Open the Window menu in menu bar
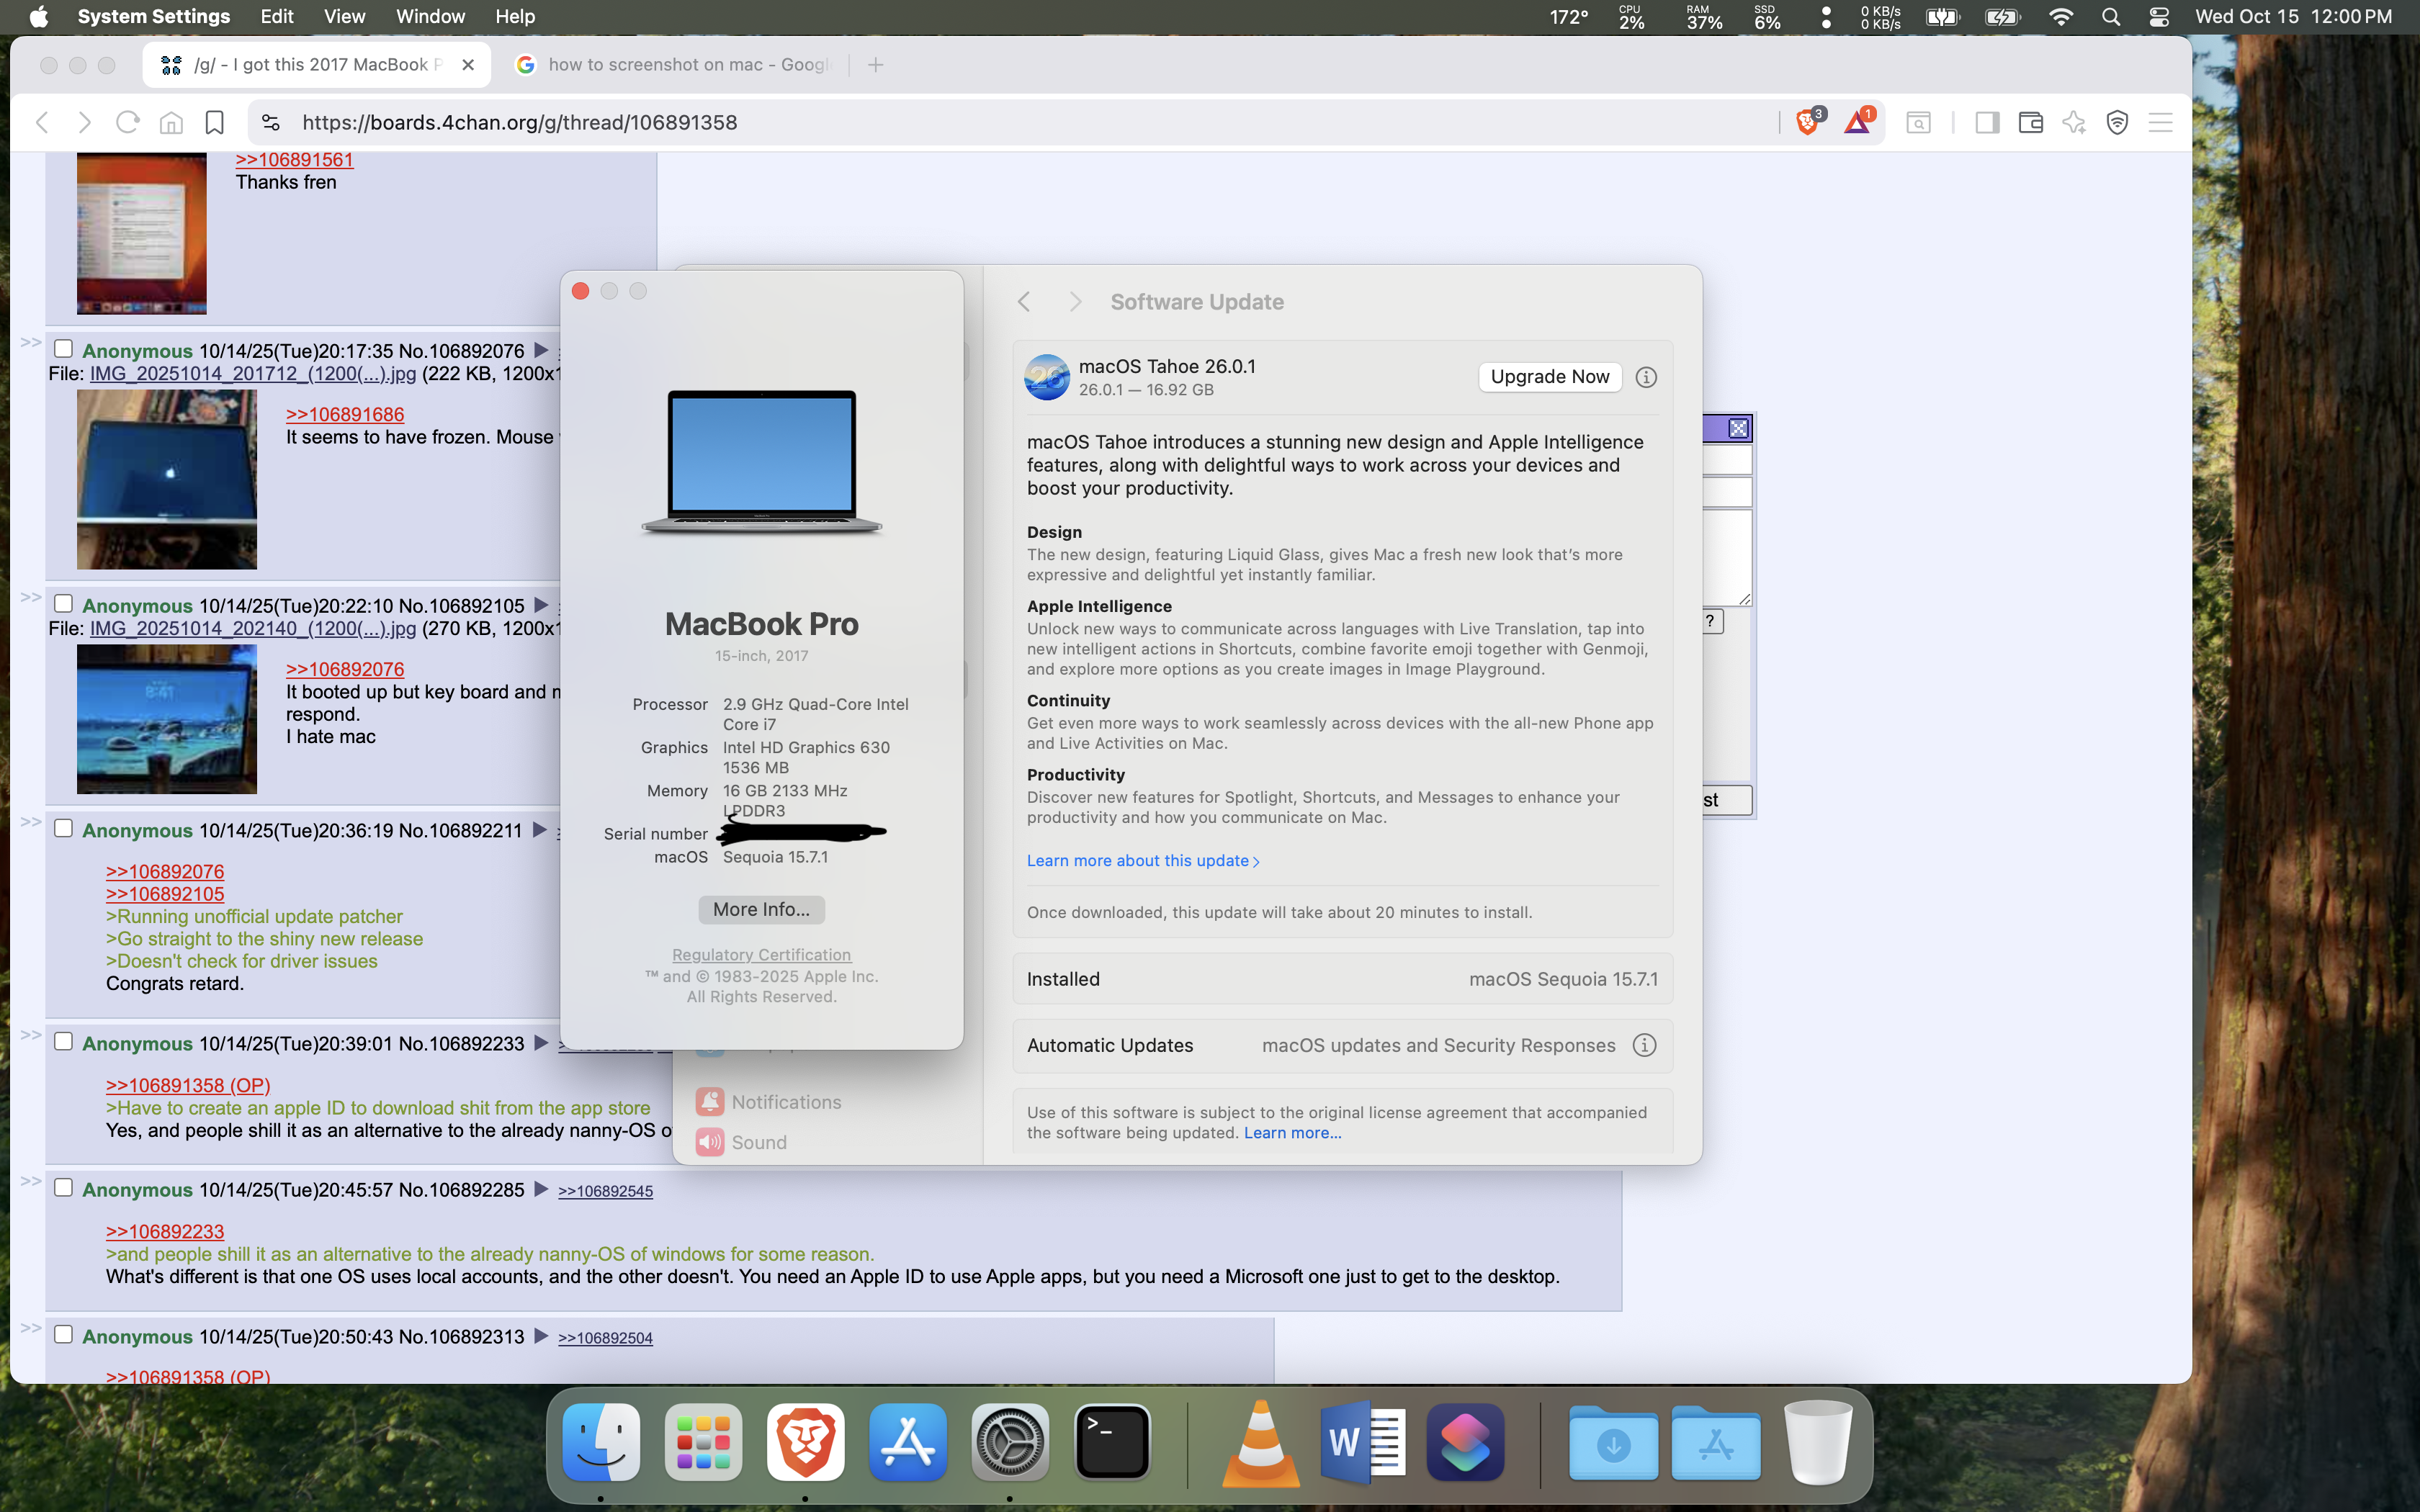Image resolution: width=2420 pixels, height=1512 pixels. pyautogui.click(x=430, y=16)
